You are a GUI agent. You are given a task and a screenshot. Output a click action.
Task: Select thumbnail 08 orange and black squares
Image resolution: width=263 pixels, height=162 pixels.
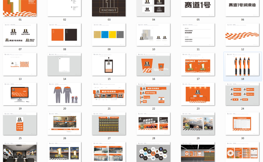pos(64,35)
